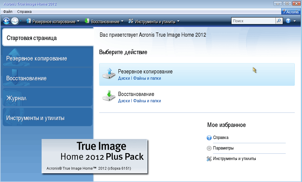Image resolution: width=302 pixels, height=182 pixels.
Task: Click the recovery disk icon with green arrow
Action: 109,96
